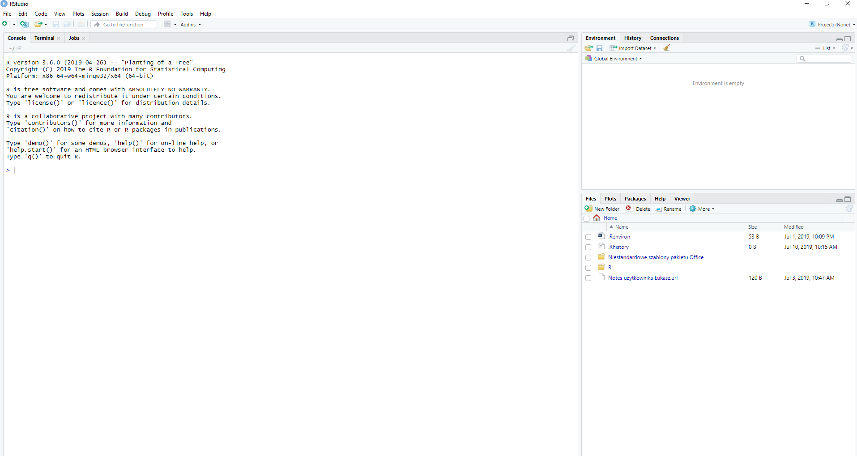Save workspace with the Environment disk icon

[x=600, y=48]
